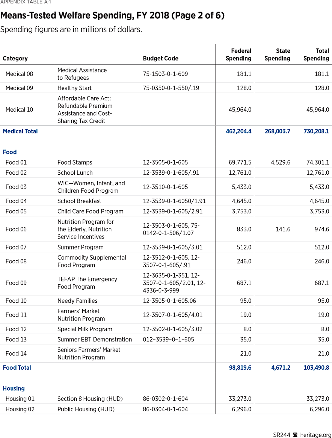Select the State Spending column header
Viewport: 332px width, 438px height.
point(278,54)
